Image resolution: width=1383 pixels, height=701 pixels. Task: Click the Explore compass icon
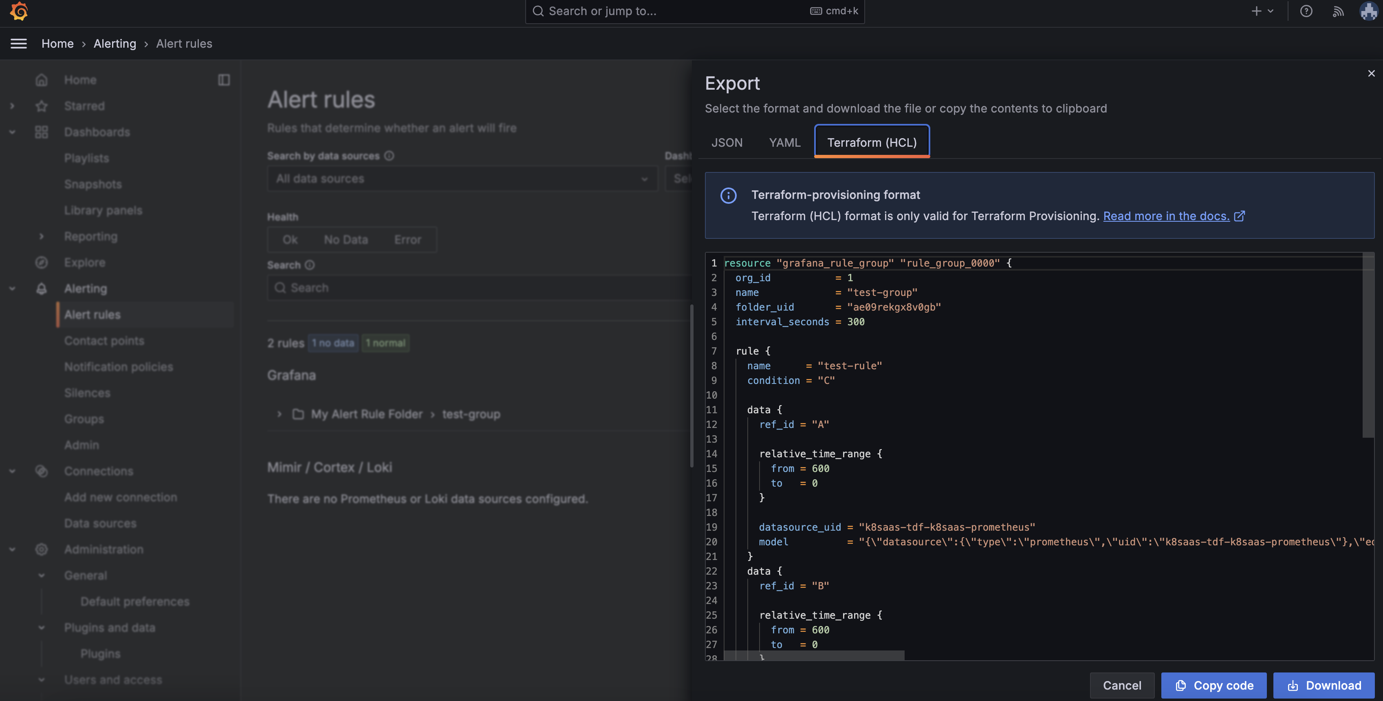click(41, 263)
